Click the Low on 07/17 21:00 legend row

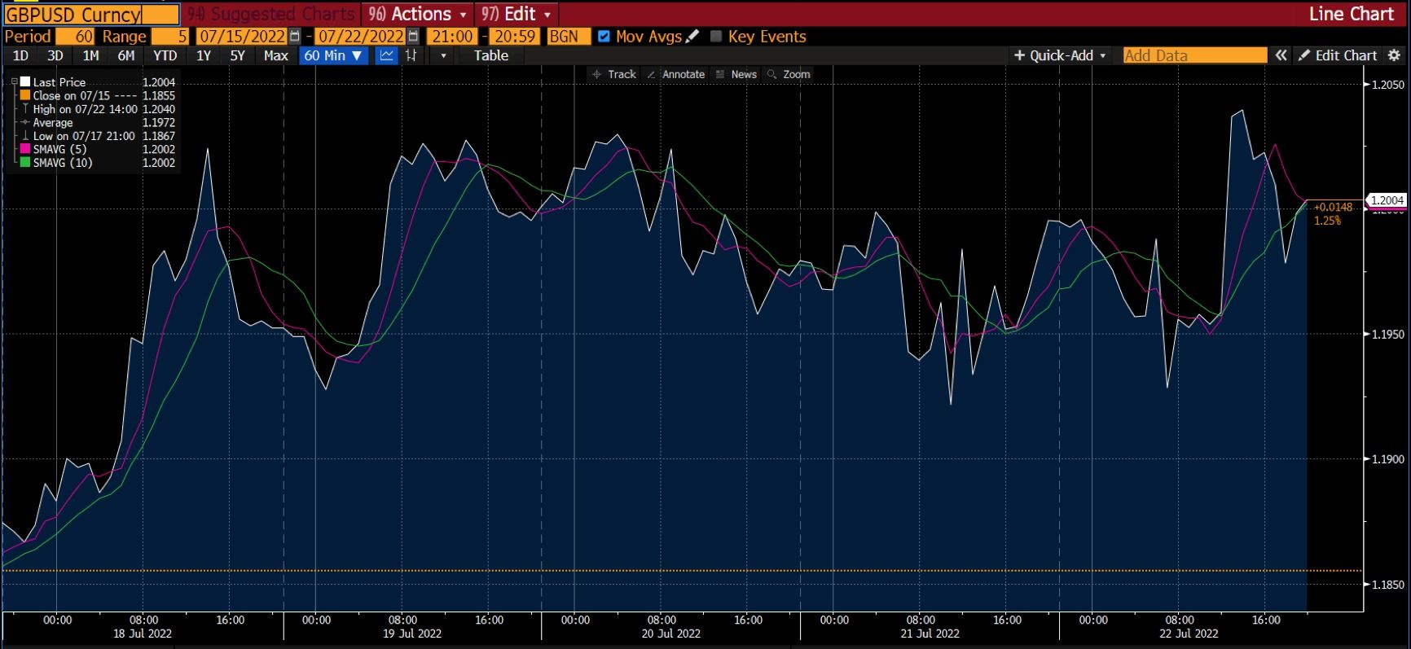pyautogui.click(x=98, y=136)
